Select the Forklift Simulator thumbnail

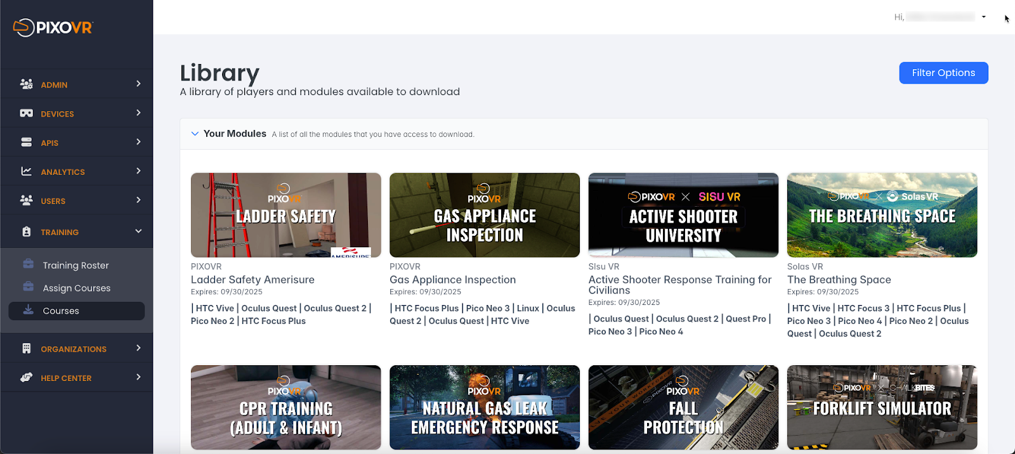[x=882, y=407]
